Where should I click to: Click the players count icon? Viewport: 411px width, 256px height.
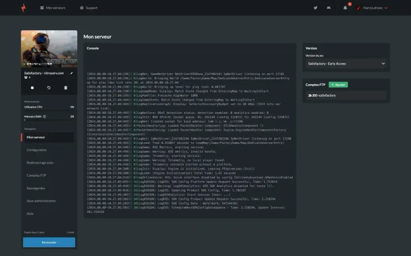[26, 78]
